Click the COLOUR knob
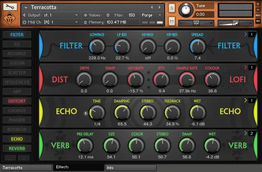The width and height of the screenshot is (262, 172). click(213, 80)
